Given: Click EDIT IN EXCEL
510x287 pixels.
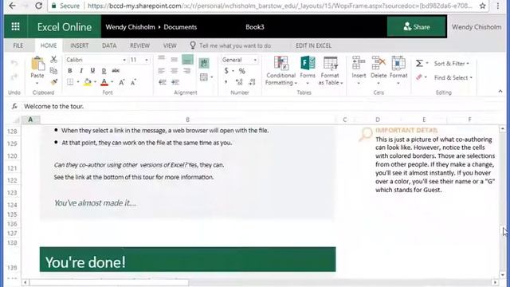Looking at the screenshot, I should pyautogui.click(x=313, y=45).
